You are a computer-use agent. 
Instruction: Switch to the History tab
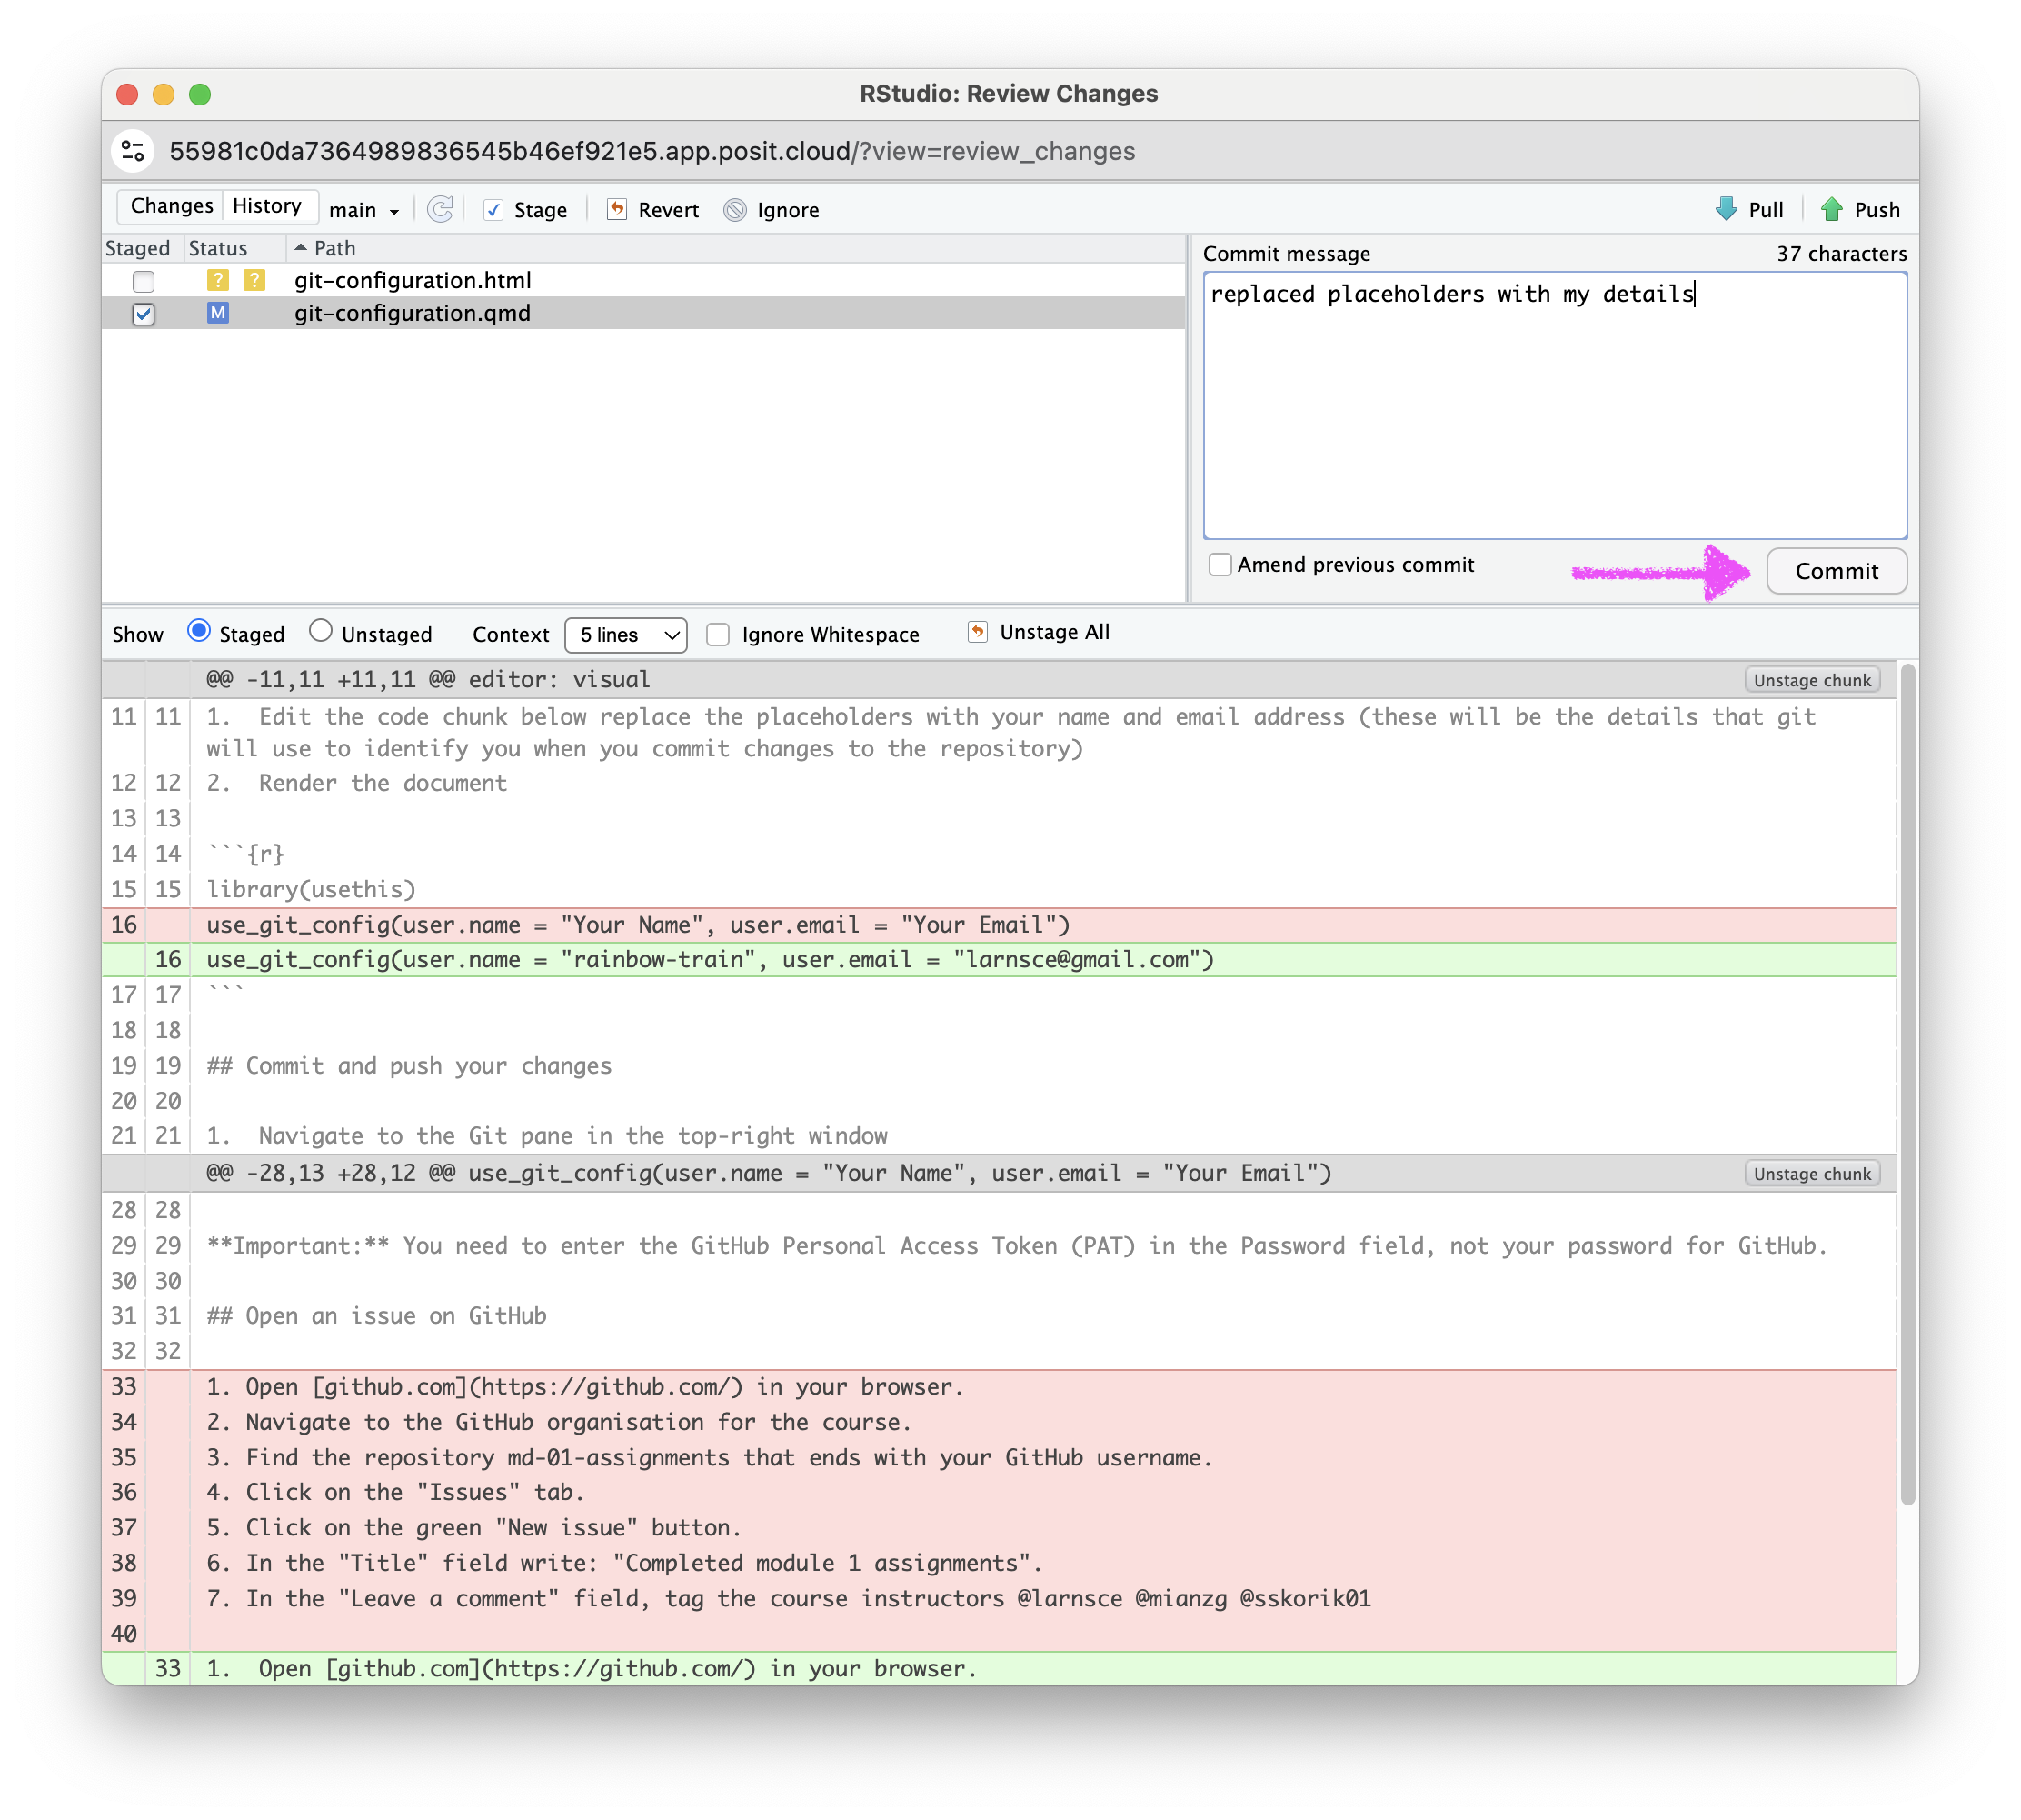(x=267, y=206)
